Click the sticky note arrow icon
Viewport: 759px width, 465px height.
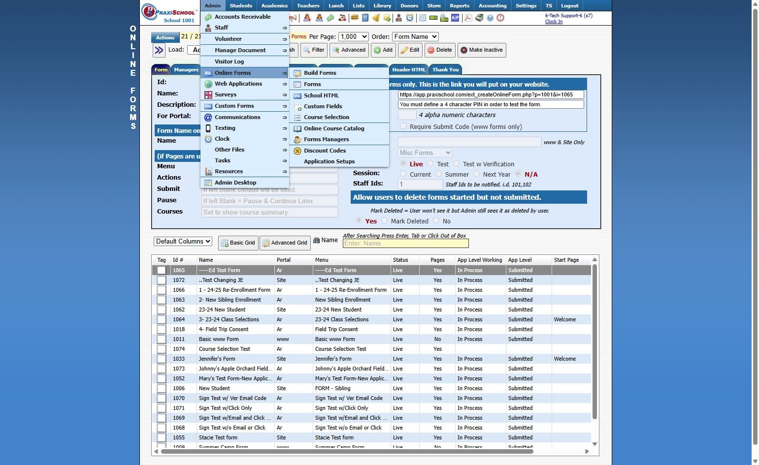pos(387,18)
